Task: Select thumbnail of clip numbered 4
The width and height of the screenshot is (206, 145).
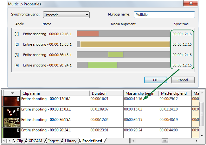Action: 12,122
